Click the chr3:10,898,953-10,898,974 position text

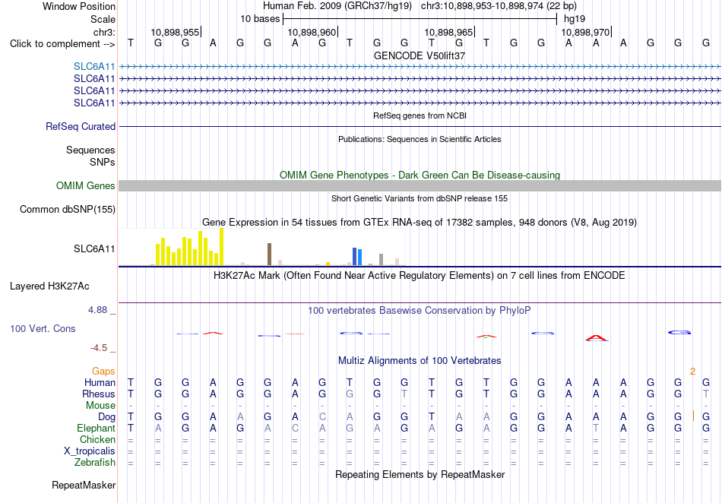pos(499,6)
